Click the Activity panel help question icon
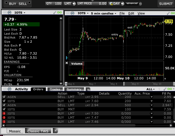 159,89
